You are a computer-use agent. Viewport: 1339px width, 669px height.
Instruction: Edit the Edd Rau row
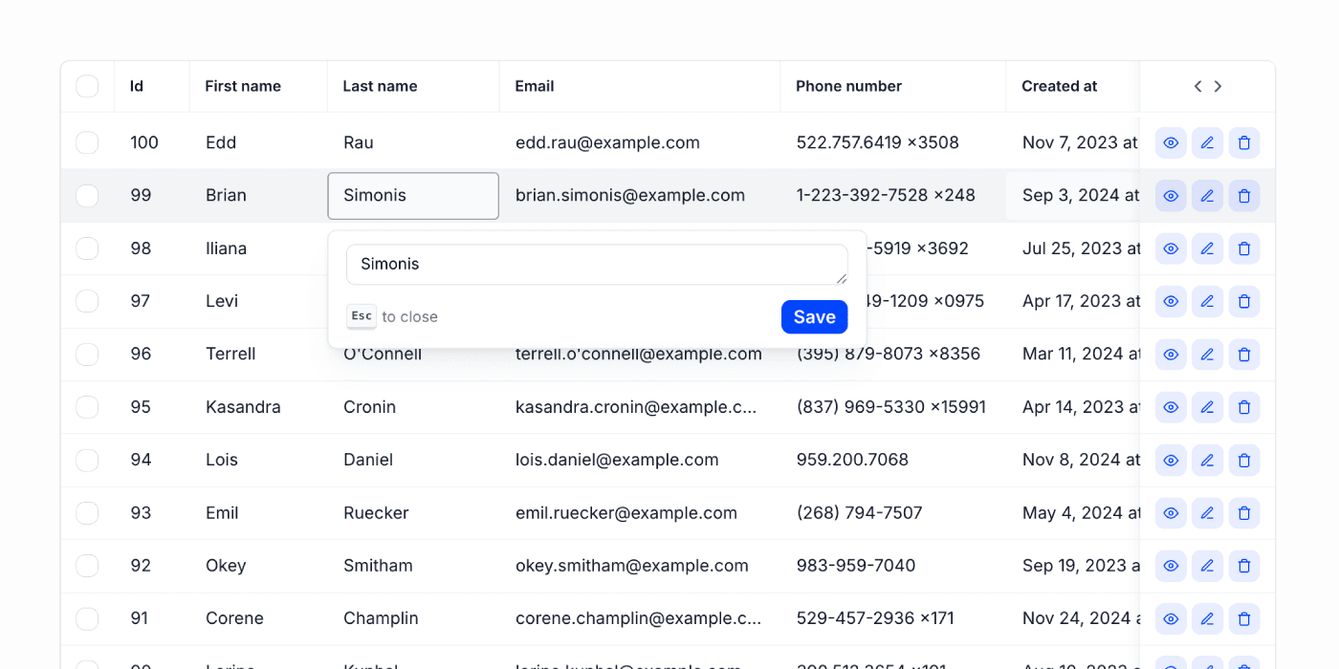[1207, 143]
